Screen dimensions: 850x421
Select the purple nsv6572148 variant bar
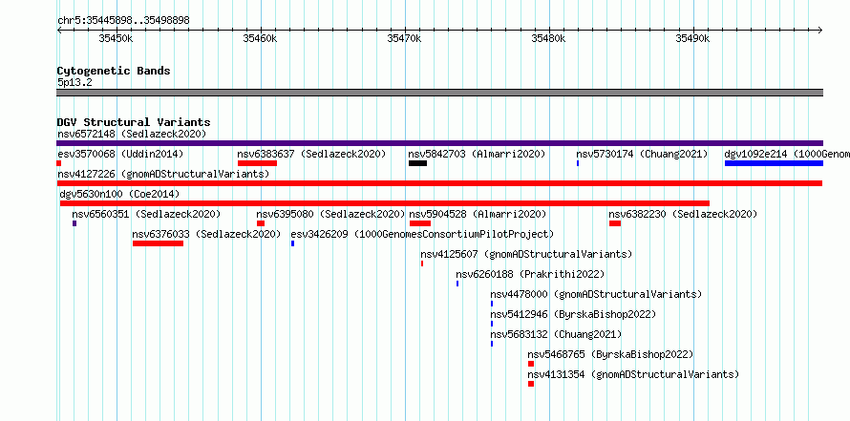click(439, 143)
